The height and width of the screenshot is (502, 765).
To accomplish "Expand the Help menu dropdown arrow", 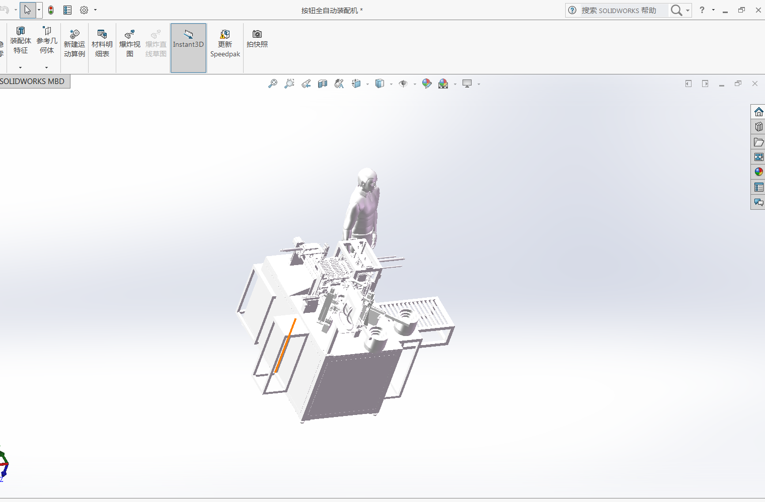I will coord(713,10).
